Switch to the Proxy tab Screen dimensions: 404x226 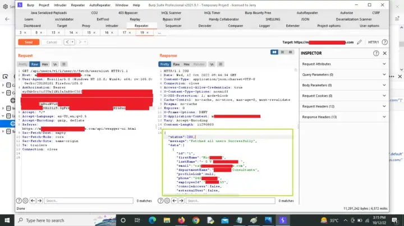coord(86,26)
